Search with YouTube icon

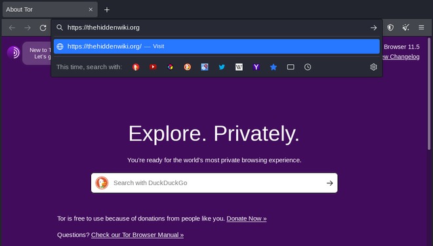point(153,67)
